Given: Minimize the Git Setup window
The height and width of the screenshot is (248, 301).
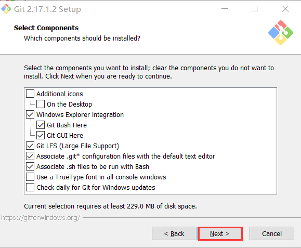Looking at the screenshot, I should coord(225,9).
